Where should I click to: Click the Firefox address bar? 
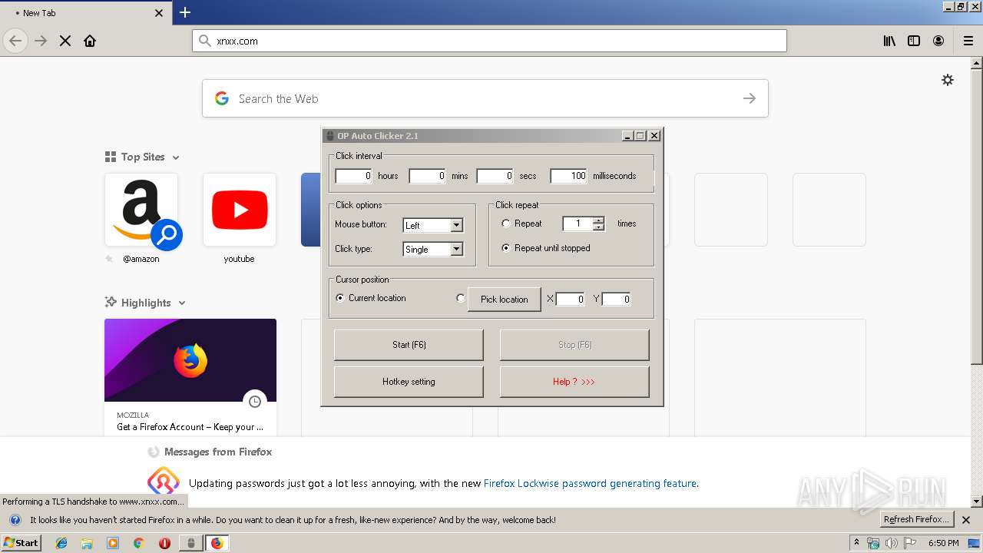490,41
